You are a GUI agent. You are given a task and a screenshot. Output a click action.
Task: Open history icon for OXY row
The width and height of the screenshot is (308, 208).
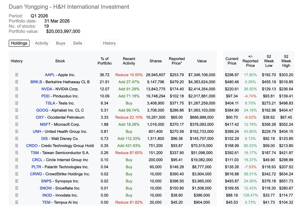tap(17, 117)
